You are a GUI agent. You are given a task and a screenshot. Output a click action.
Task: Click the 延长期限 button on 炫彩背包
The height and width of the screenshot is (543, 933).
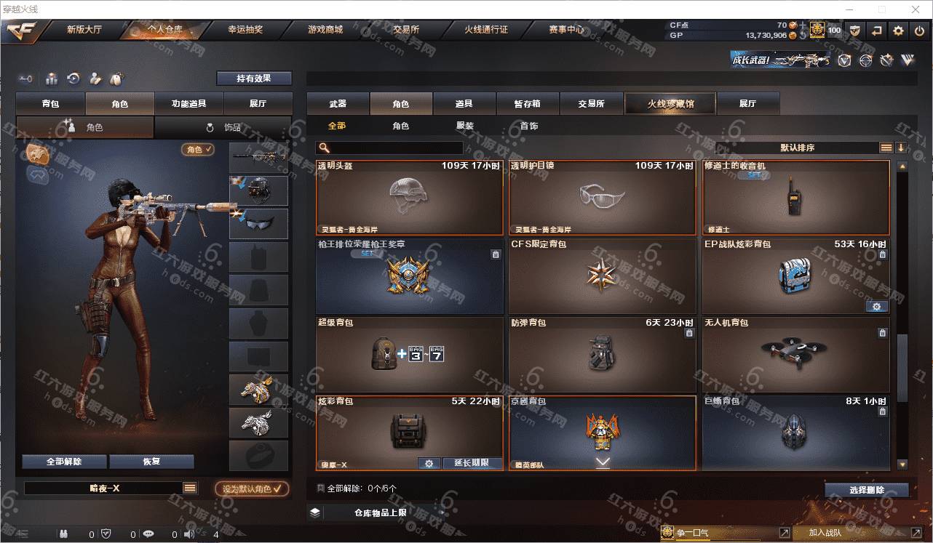coord(472,463)
